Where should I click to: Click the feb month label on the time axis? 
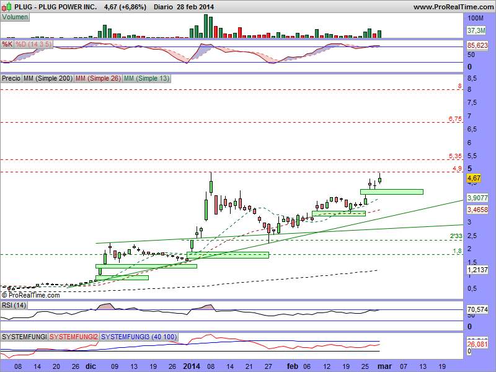point(293,366)
